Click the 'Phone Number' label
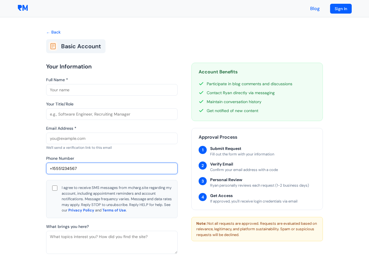 click(60, 158)
